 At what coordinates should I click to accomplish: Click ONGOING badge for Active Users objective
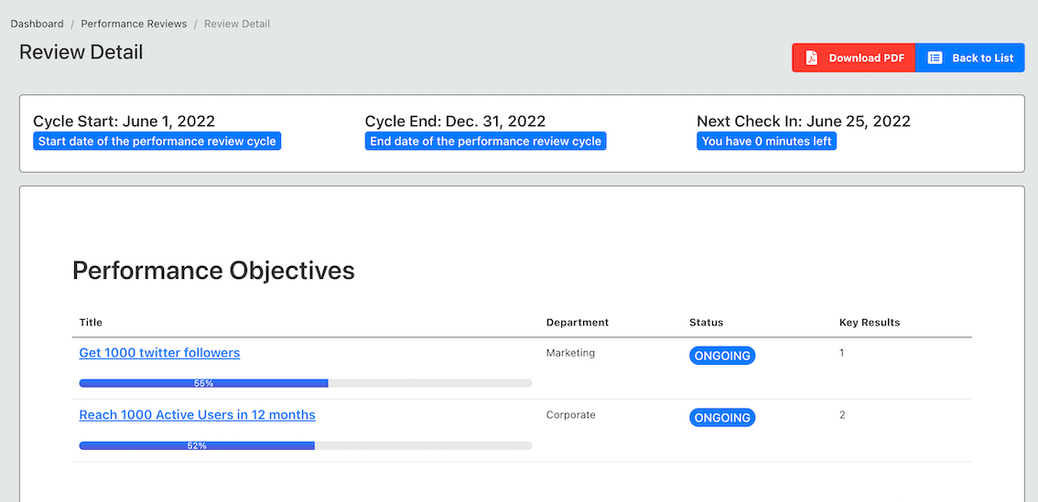(x=722, y=418)
